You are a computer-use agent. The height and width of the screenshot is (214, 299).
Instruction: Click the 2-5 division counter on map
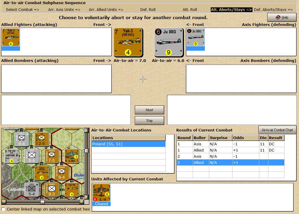pos(41,139)
